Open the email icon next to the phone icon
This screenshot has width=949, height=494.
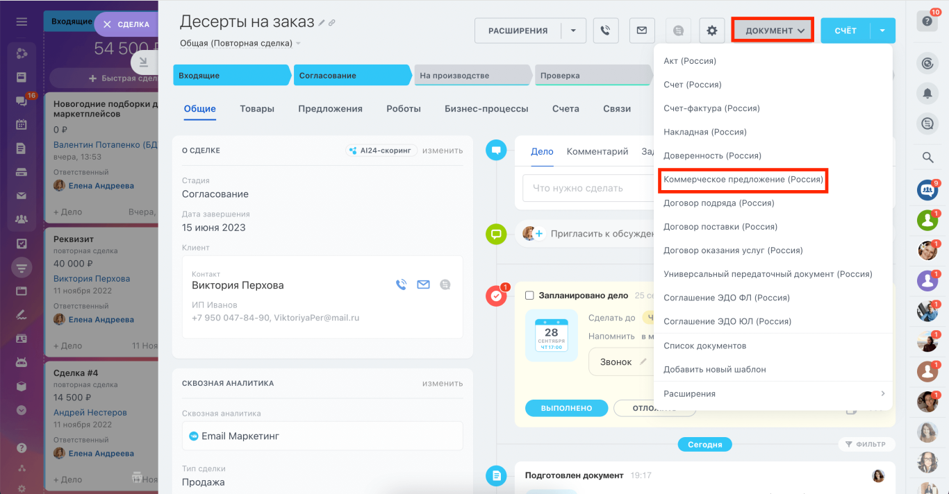pyautogui.click(x=641, y=30)
